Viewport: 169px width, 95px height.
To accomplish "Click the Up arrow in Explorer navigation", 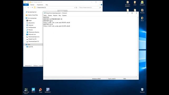I will pos(32,8).
